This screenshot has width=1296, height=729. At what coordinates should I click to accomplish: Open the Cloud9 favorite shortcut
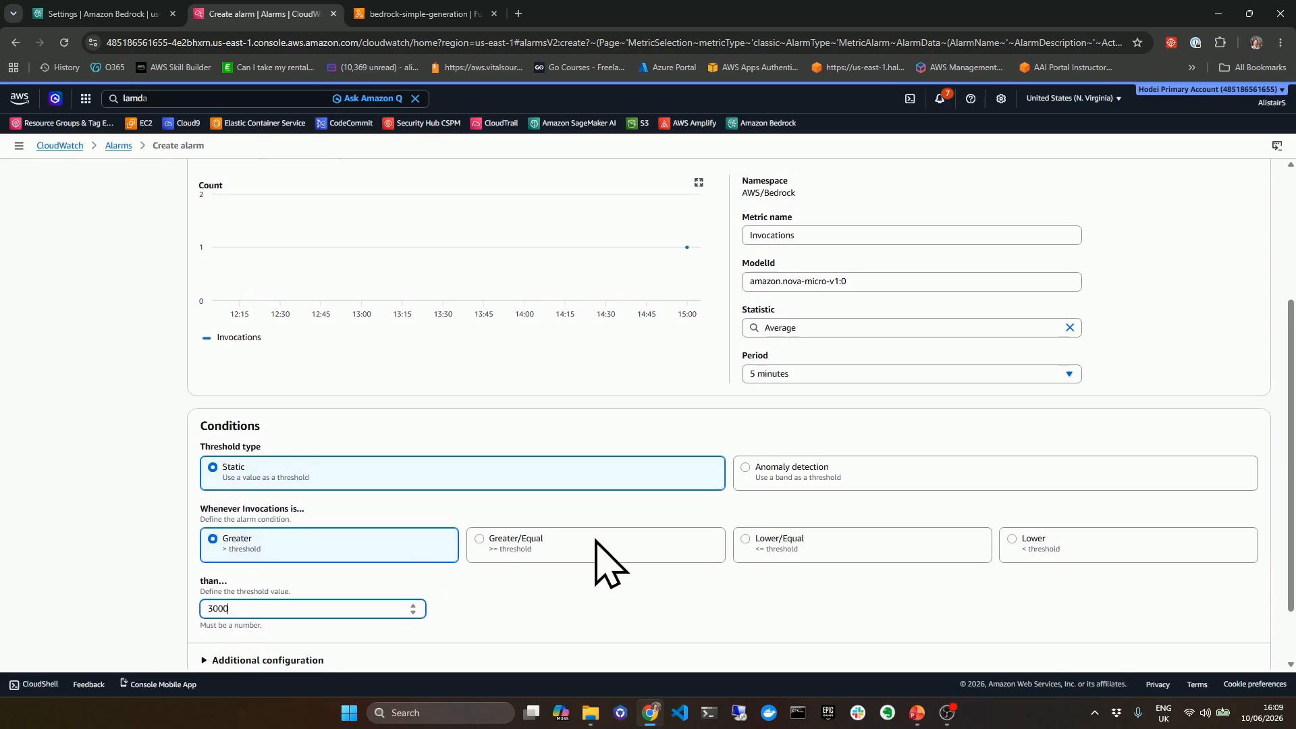click(x=182, y=123)
